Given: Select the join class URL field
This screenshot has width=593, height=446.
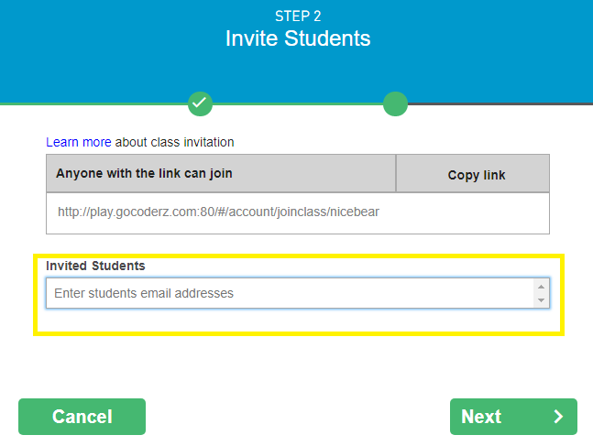Looking at the screenshot, I should pos(297,212).
